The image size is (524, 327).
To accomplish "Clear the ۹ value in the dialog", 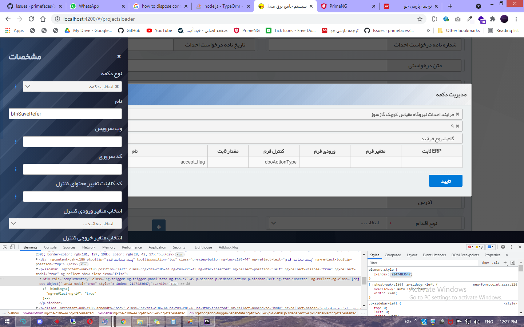I will click(457, 126).
